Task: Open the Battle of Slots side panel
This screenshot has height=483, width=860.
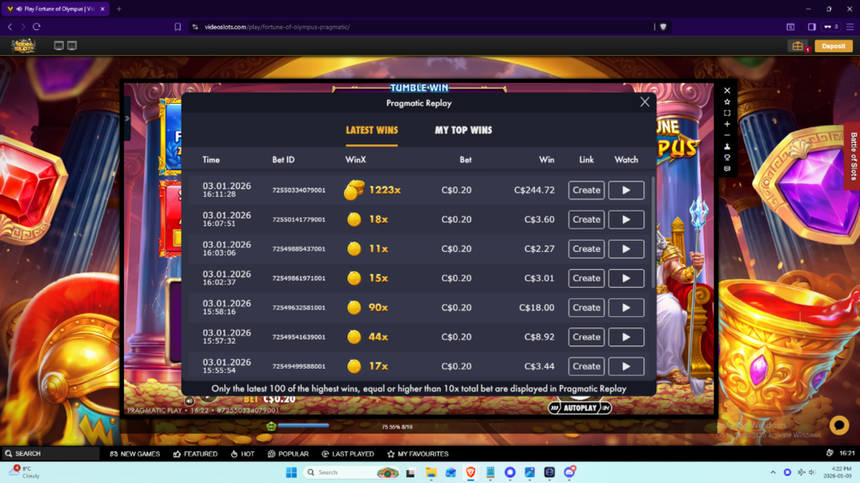Action: click(x=852, y=156)
